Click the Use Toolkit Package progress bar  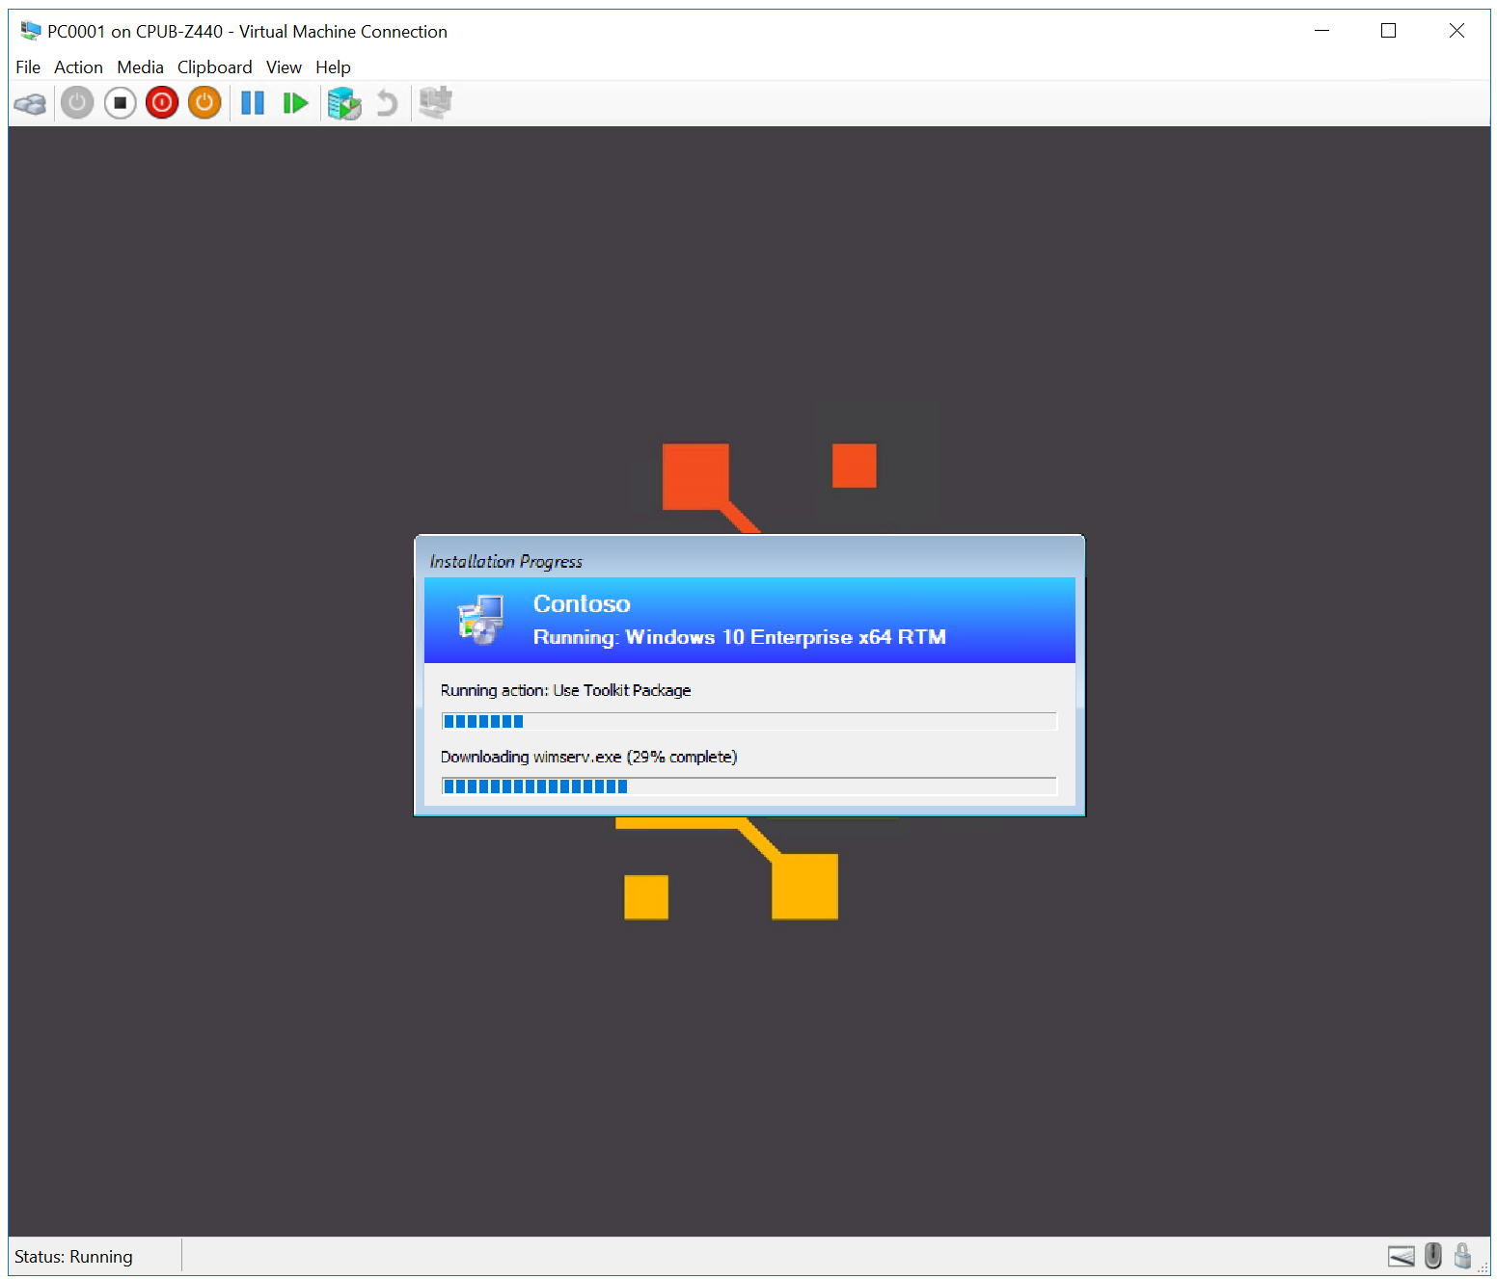click(x=748, y=721)
